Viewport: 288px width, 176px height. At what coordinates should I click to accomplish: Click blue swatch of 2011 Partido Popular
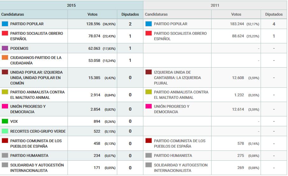click(x=148, y=24)
